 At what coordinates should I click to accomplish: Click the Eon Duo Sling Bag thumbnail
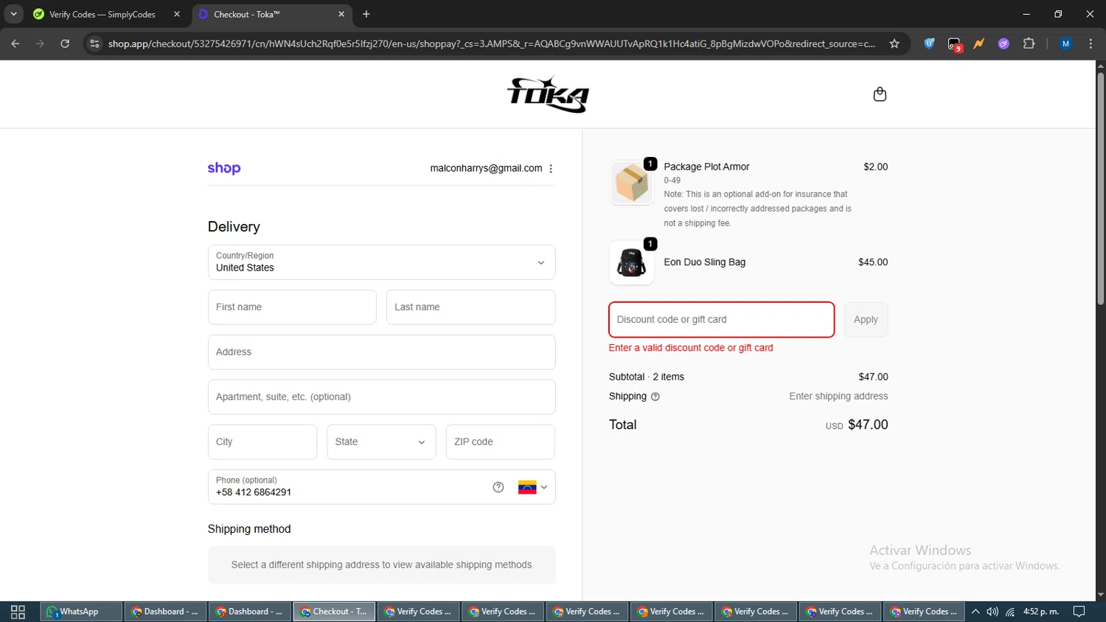pyautogui.click(x=631, y=262)
